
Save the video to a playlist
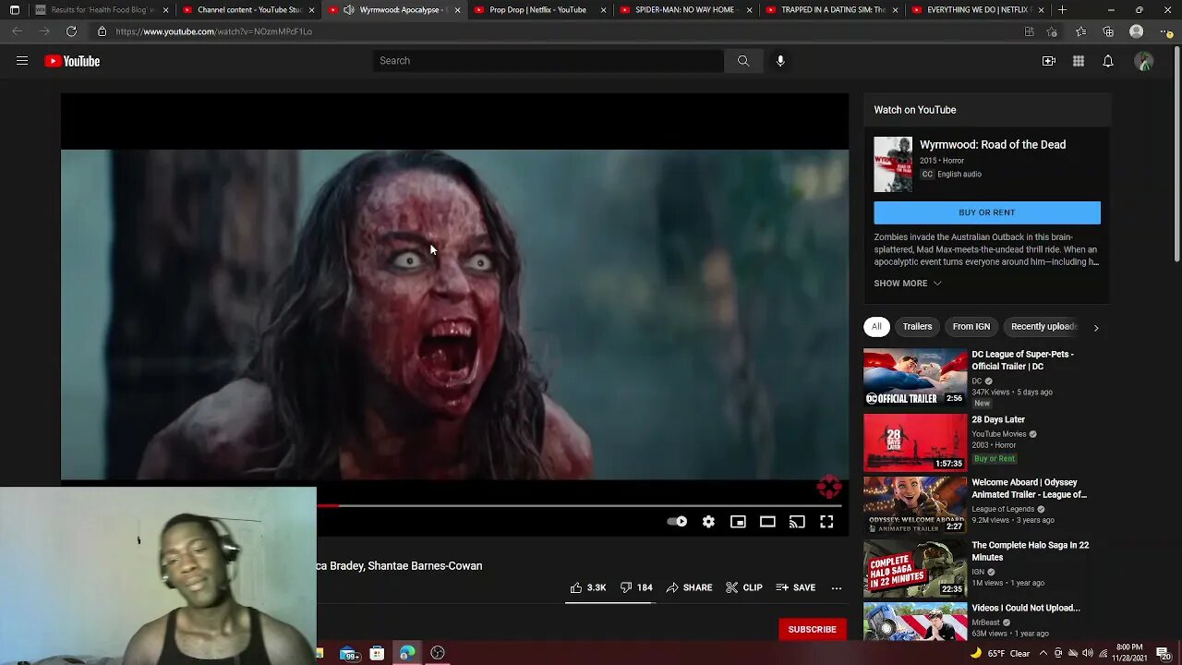click(796, 587)
